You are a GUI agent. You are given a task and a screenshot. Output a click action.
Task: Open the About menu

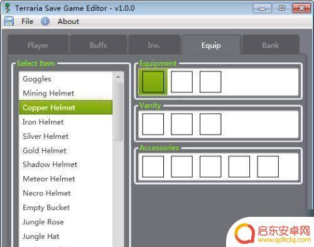point(68,21)
